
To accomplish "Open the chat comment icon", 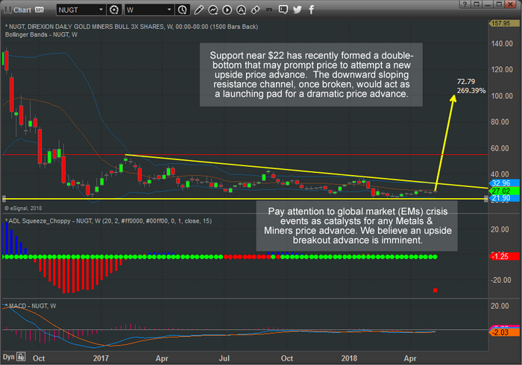I will pos(283,10).
